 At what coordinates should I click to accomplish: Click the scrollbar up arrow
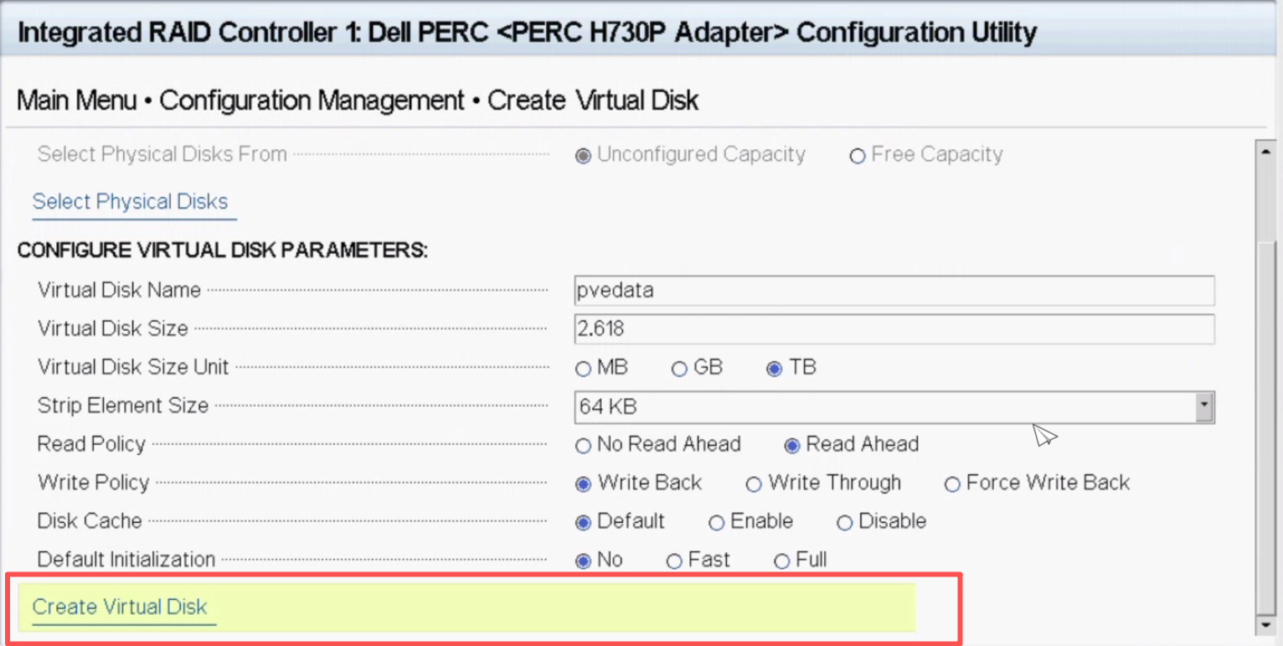[1265, 150]
